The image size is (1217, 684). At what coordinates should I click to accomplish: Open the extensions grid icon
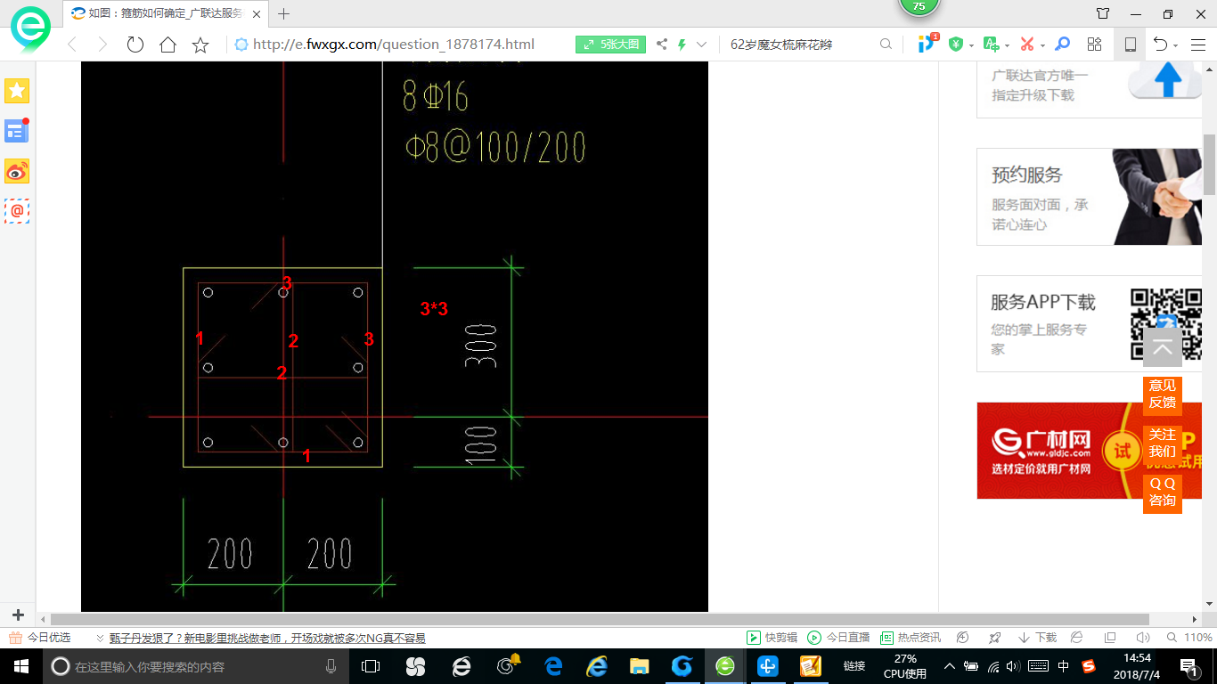[x=1095, y=44]
